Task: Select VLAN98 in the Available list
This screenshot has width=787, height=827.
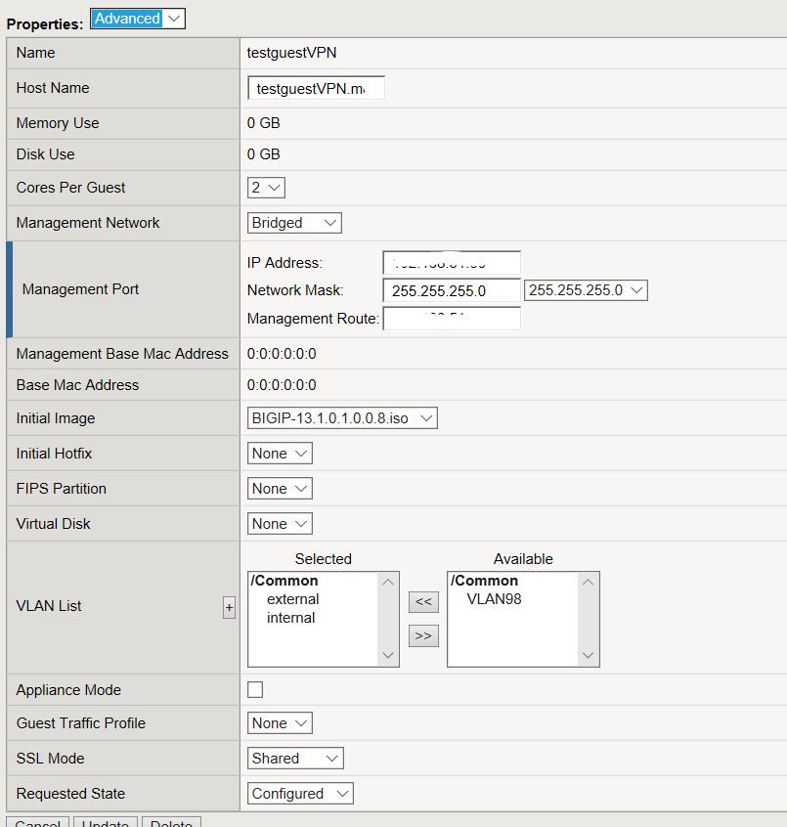Action: (x=494, y=599)
